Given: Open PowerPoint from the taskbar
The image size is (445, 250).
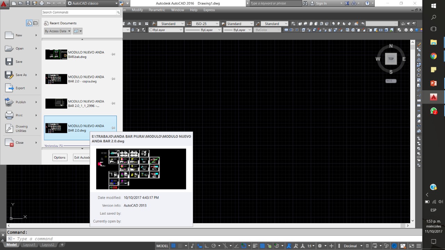Looking at the screenshot, I should coord(434,83).
